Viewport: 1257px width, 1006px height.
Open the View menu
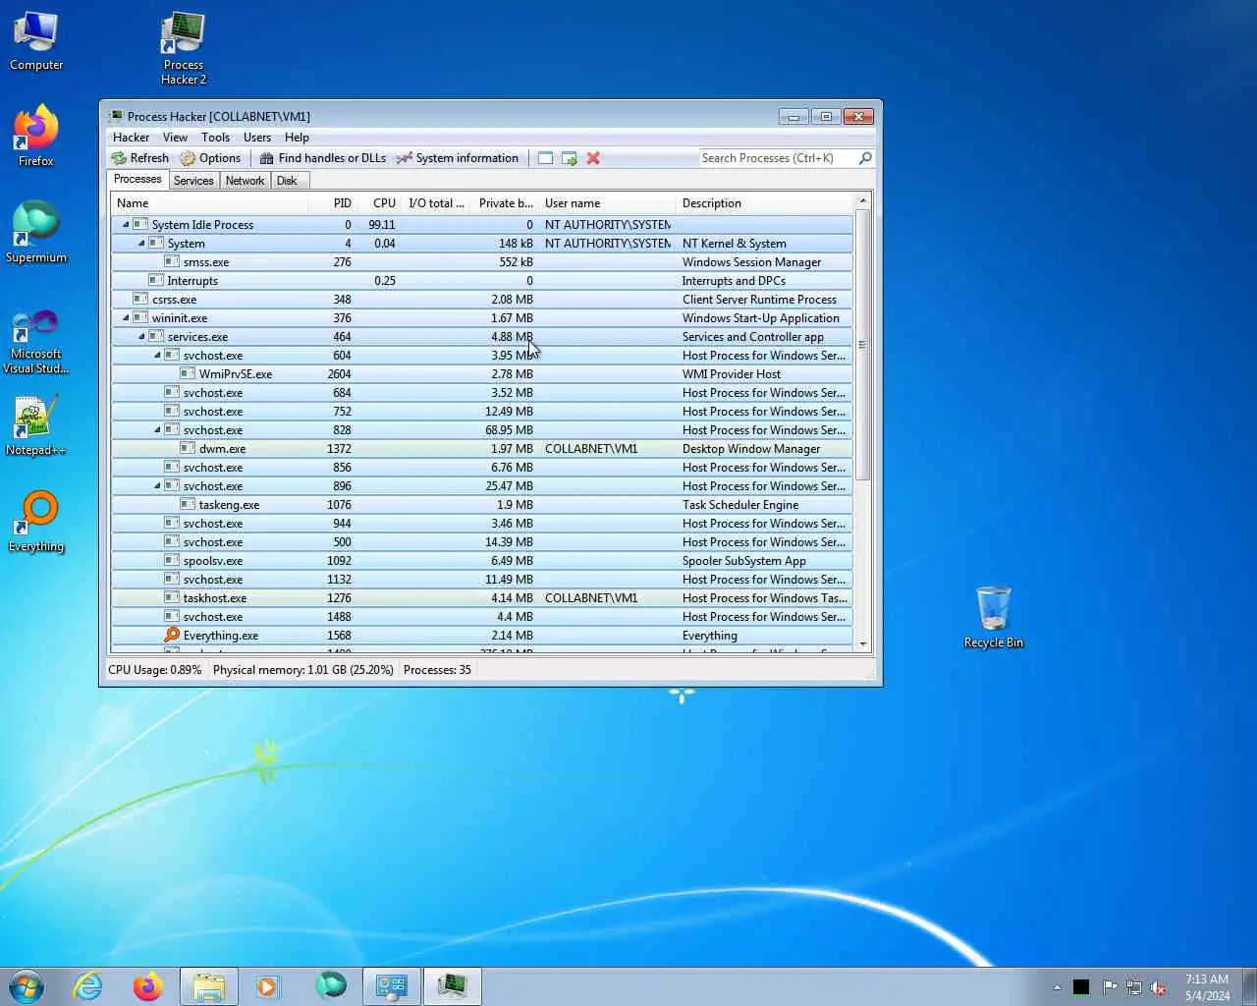pos(175,138)
